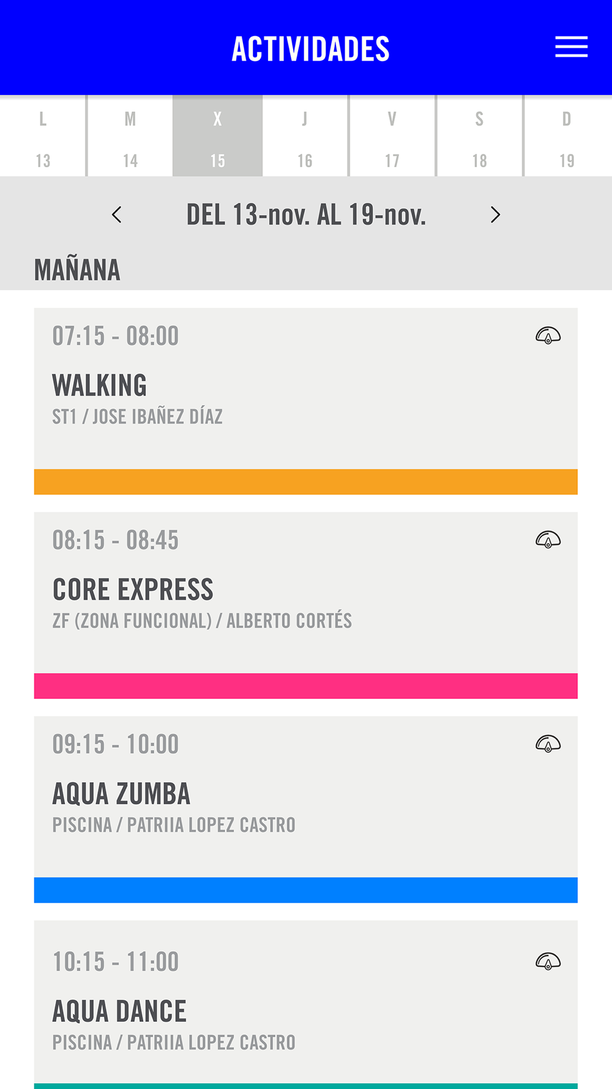
Task: Click the pink bar under Core Express
Action: click(306, 686)
